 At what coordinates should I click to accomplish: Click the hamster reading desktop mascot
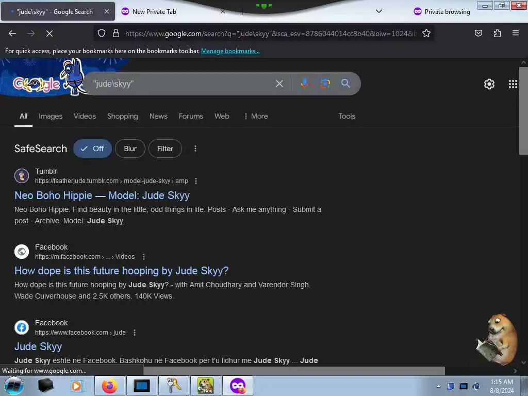click(498, 339)
